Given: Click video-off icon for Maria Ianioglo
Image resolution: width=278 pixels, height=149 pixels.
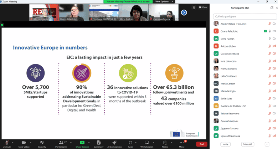Looking at the screenshot, I should pos(274,91).
